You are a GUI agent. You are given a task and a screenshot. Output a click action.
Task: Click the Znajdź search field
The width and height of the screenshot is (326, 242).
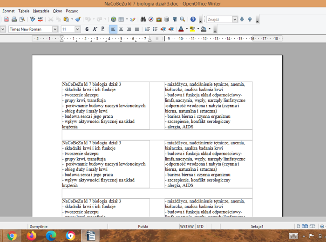219,20
